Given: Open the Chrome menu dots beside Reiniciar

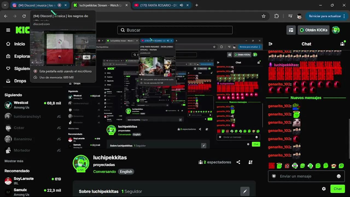Looking at the screenshot, I should (343, 16).
